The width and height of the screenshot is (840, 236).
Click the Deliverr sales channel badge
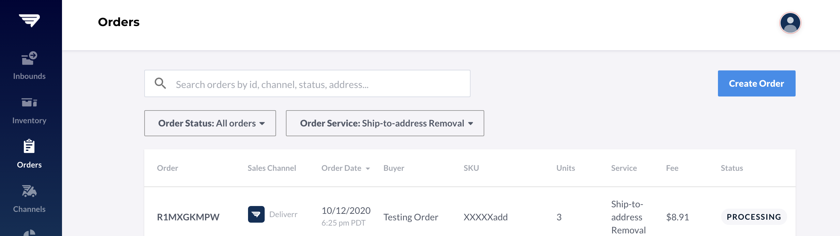[256, 214]
